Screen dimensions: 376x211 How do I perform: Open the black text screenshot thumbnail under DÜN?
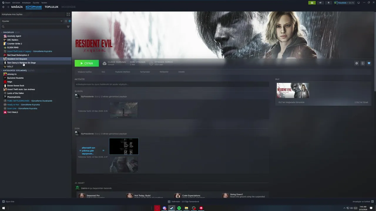coord(124,146)
